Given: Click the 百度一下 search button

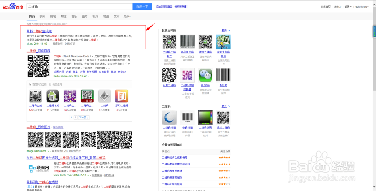Looking at the screenshot, I should [x=142, y=7].
